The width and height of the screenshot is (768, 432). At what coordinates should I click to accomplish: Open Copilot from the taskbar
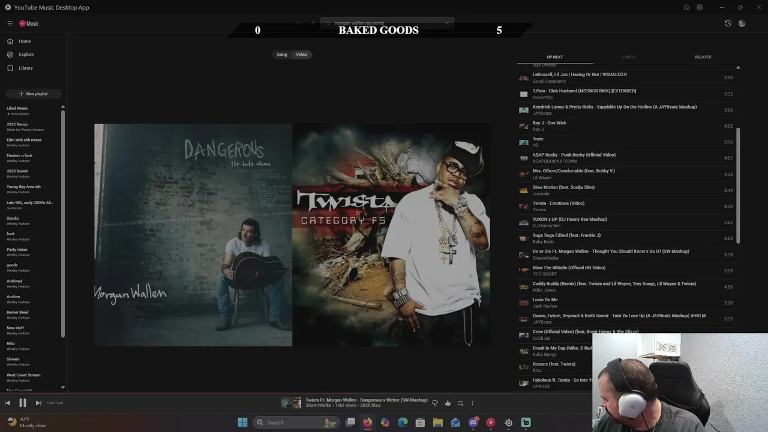[x=385, y=422]
